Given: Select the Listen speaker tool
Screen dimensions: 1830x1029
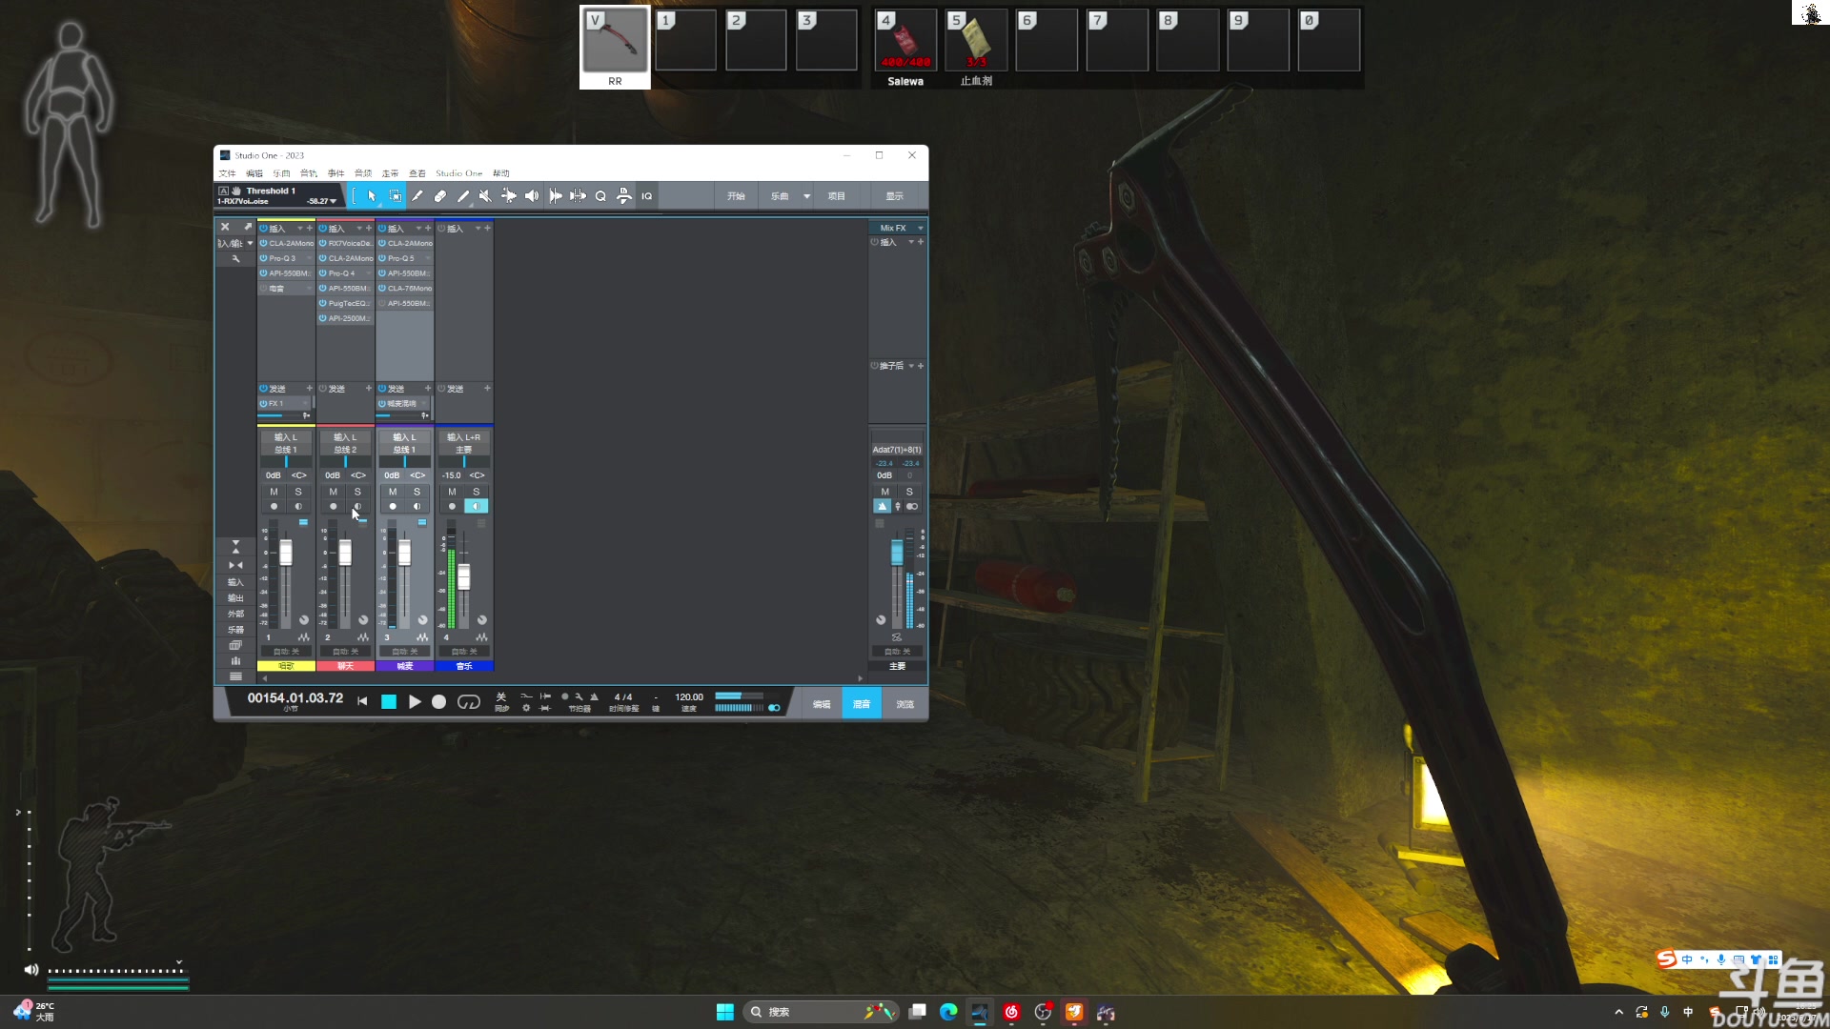Looking at the screenshot, I should coord(532,196).
